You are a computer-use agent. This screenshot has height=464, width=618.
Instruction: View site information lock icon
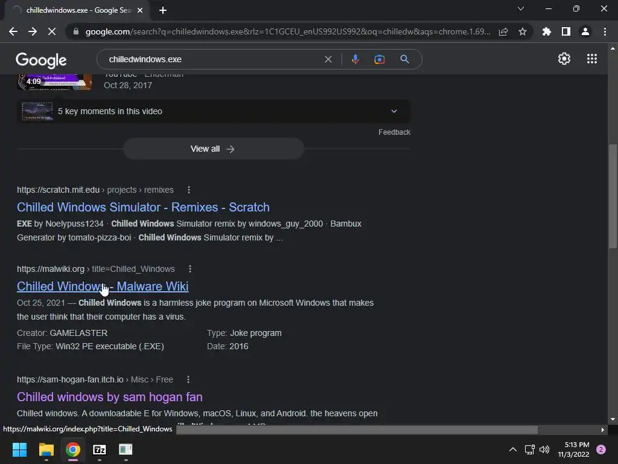coord(76,31)
